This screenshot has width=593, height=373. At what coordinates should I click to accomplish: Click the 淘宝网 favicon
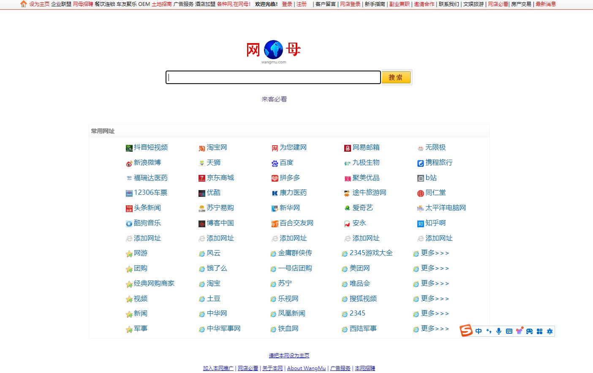(202, 148)
